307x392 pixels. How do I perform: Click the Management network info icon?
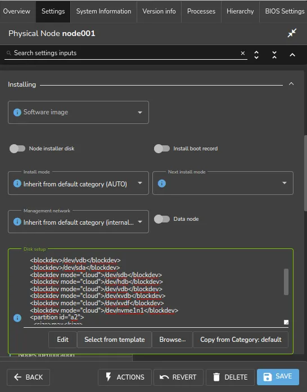tap(17, 222)
